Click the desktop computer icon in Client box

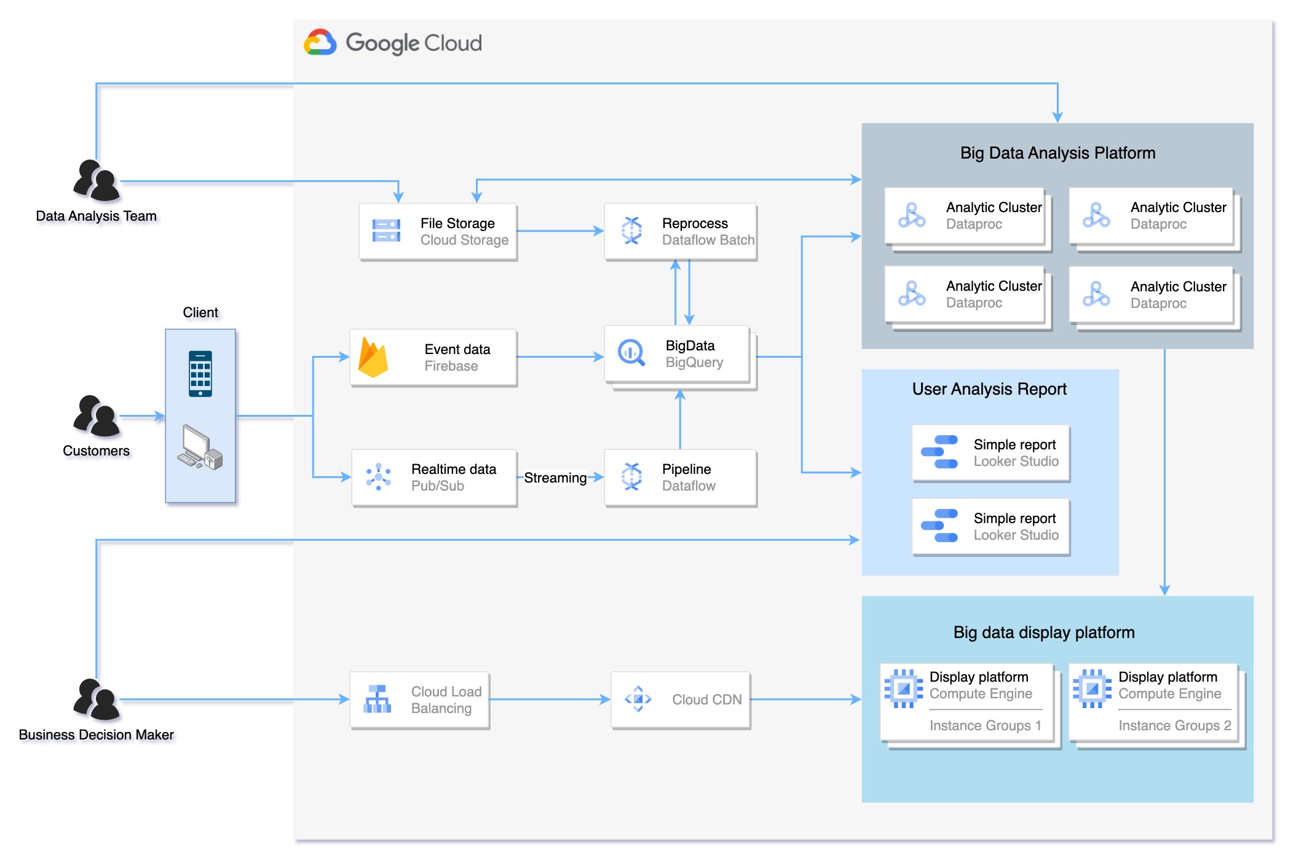coord(200,447)
